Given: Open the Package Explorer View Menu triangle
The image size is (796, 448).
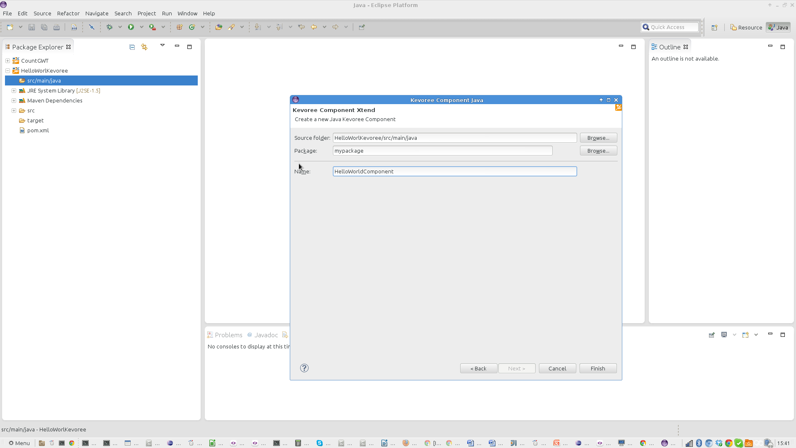Looking at the screenshot, I should [x=163, y=45].
